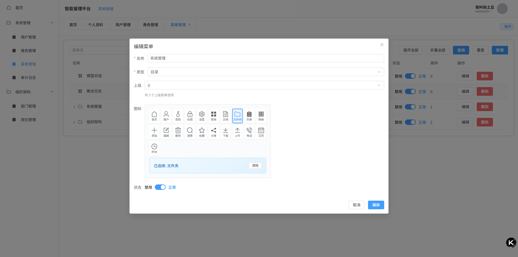Open the 类型 dropdown
Viewport: 518px width, 257px height.
coord(266,72)
